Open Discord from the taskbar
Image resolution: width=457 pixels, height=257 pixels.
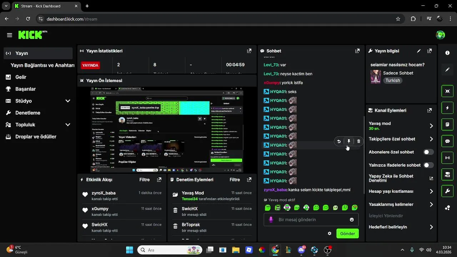coord(302,250)
